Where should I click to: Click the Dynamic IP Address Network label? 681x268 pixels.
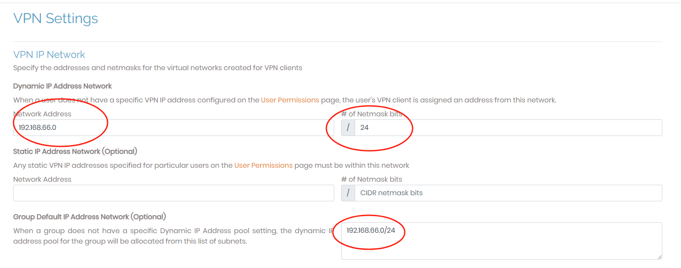pyautogui.click(x=62, y=86)
